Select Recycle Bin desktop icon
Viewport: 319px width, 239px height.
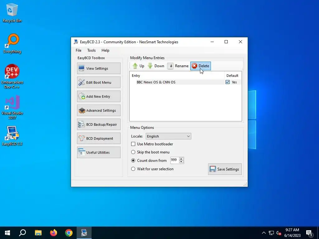click(x=12, y=12)
